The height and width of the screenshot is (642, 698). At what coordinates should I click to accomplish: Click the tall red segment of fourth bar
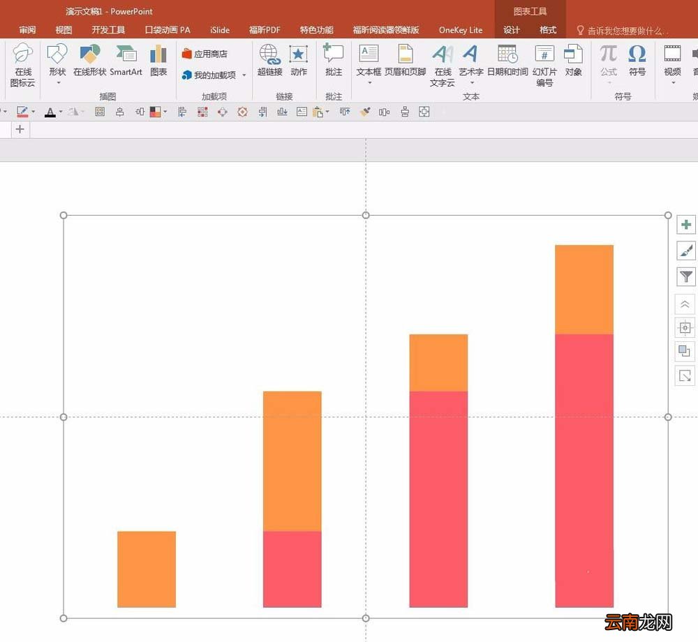click(x=584, y=471)
